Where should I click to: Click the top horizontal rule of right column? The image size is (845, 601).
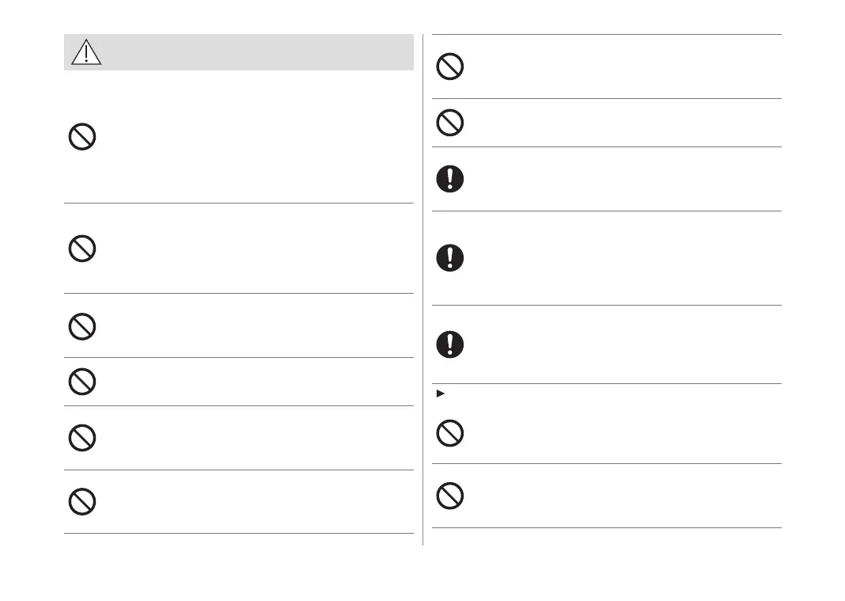point(606,34)
